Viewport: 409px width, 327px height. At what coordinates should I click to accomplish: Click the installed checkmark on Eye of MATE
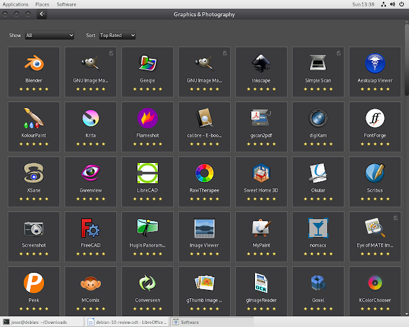tap(396, 218)
